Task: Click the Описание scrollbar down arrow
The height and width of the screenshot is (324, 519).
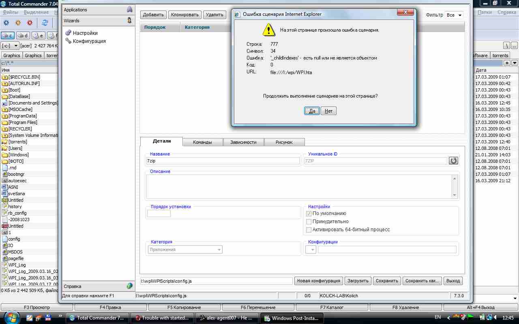Action: coord(455,195)
